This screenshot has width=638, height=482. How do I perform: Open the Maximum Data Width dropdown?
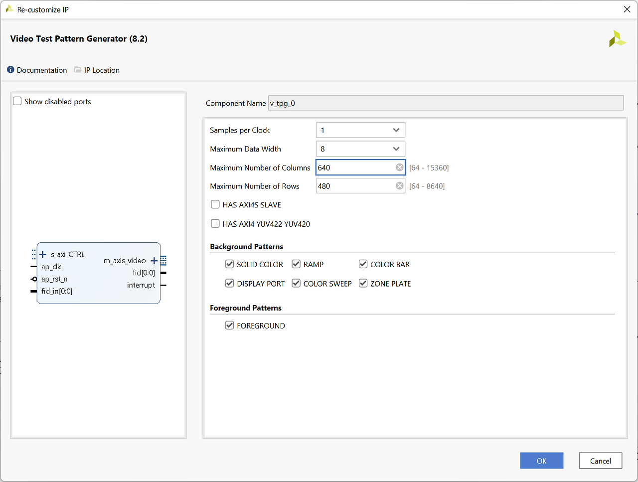(x=360, y=149)
